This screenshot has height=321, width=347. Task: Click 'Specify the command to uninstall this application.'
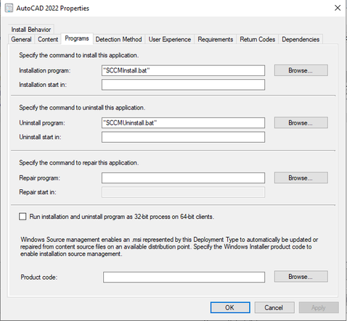pyautogui.click(x=82, y=107)
